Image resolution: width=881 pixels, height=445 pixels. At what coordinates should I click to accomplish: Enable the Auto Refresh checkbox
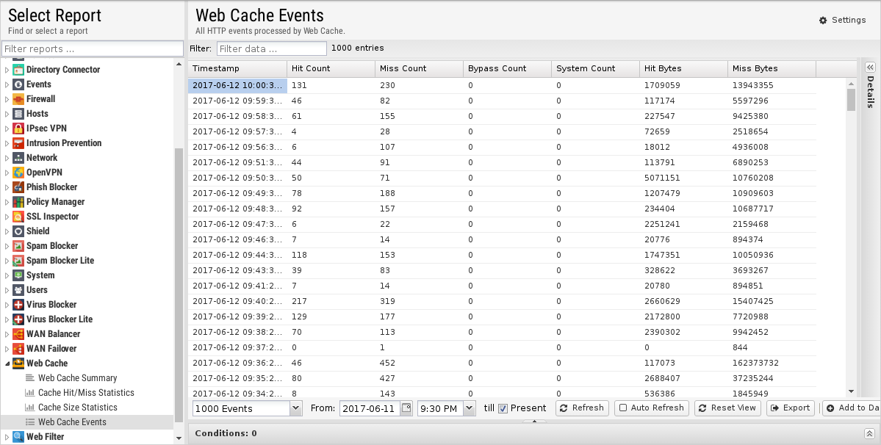tap(623, 408)
